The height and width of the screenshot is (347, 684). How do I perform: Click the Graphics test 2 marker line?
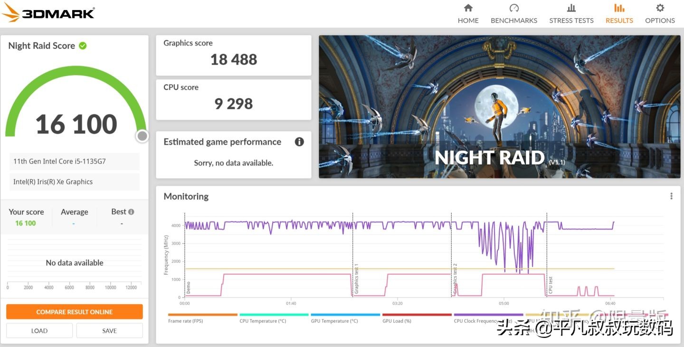pyautogui.click(x=451, y=255)
